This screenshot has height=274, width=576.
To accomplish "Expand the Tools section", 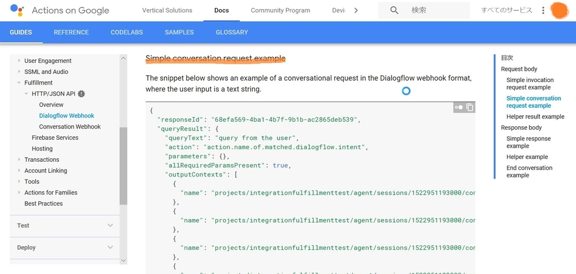I will click(x=19, y=181).
